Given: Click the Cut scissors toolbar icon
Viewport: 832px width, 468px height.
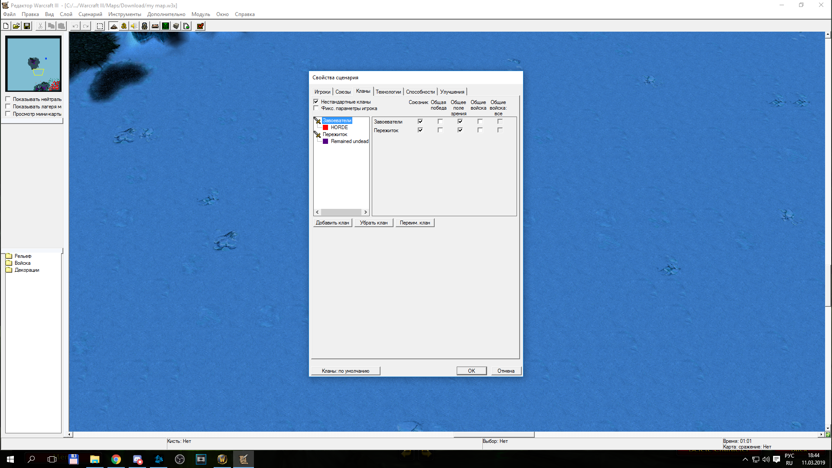Looking at the screenshot, I should pos(40,26).
